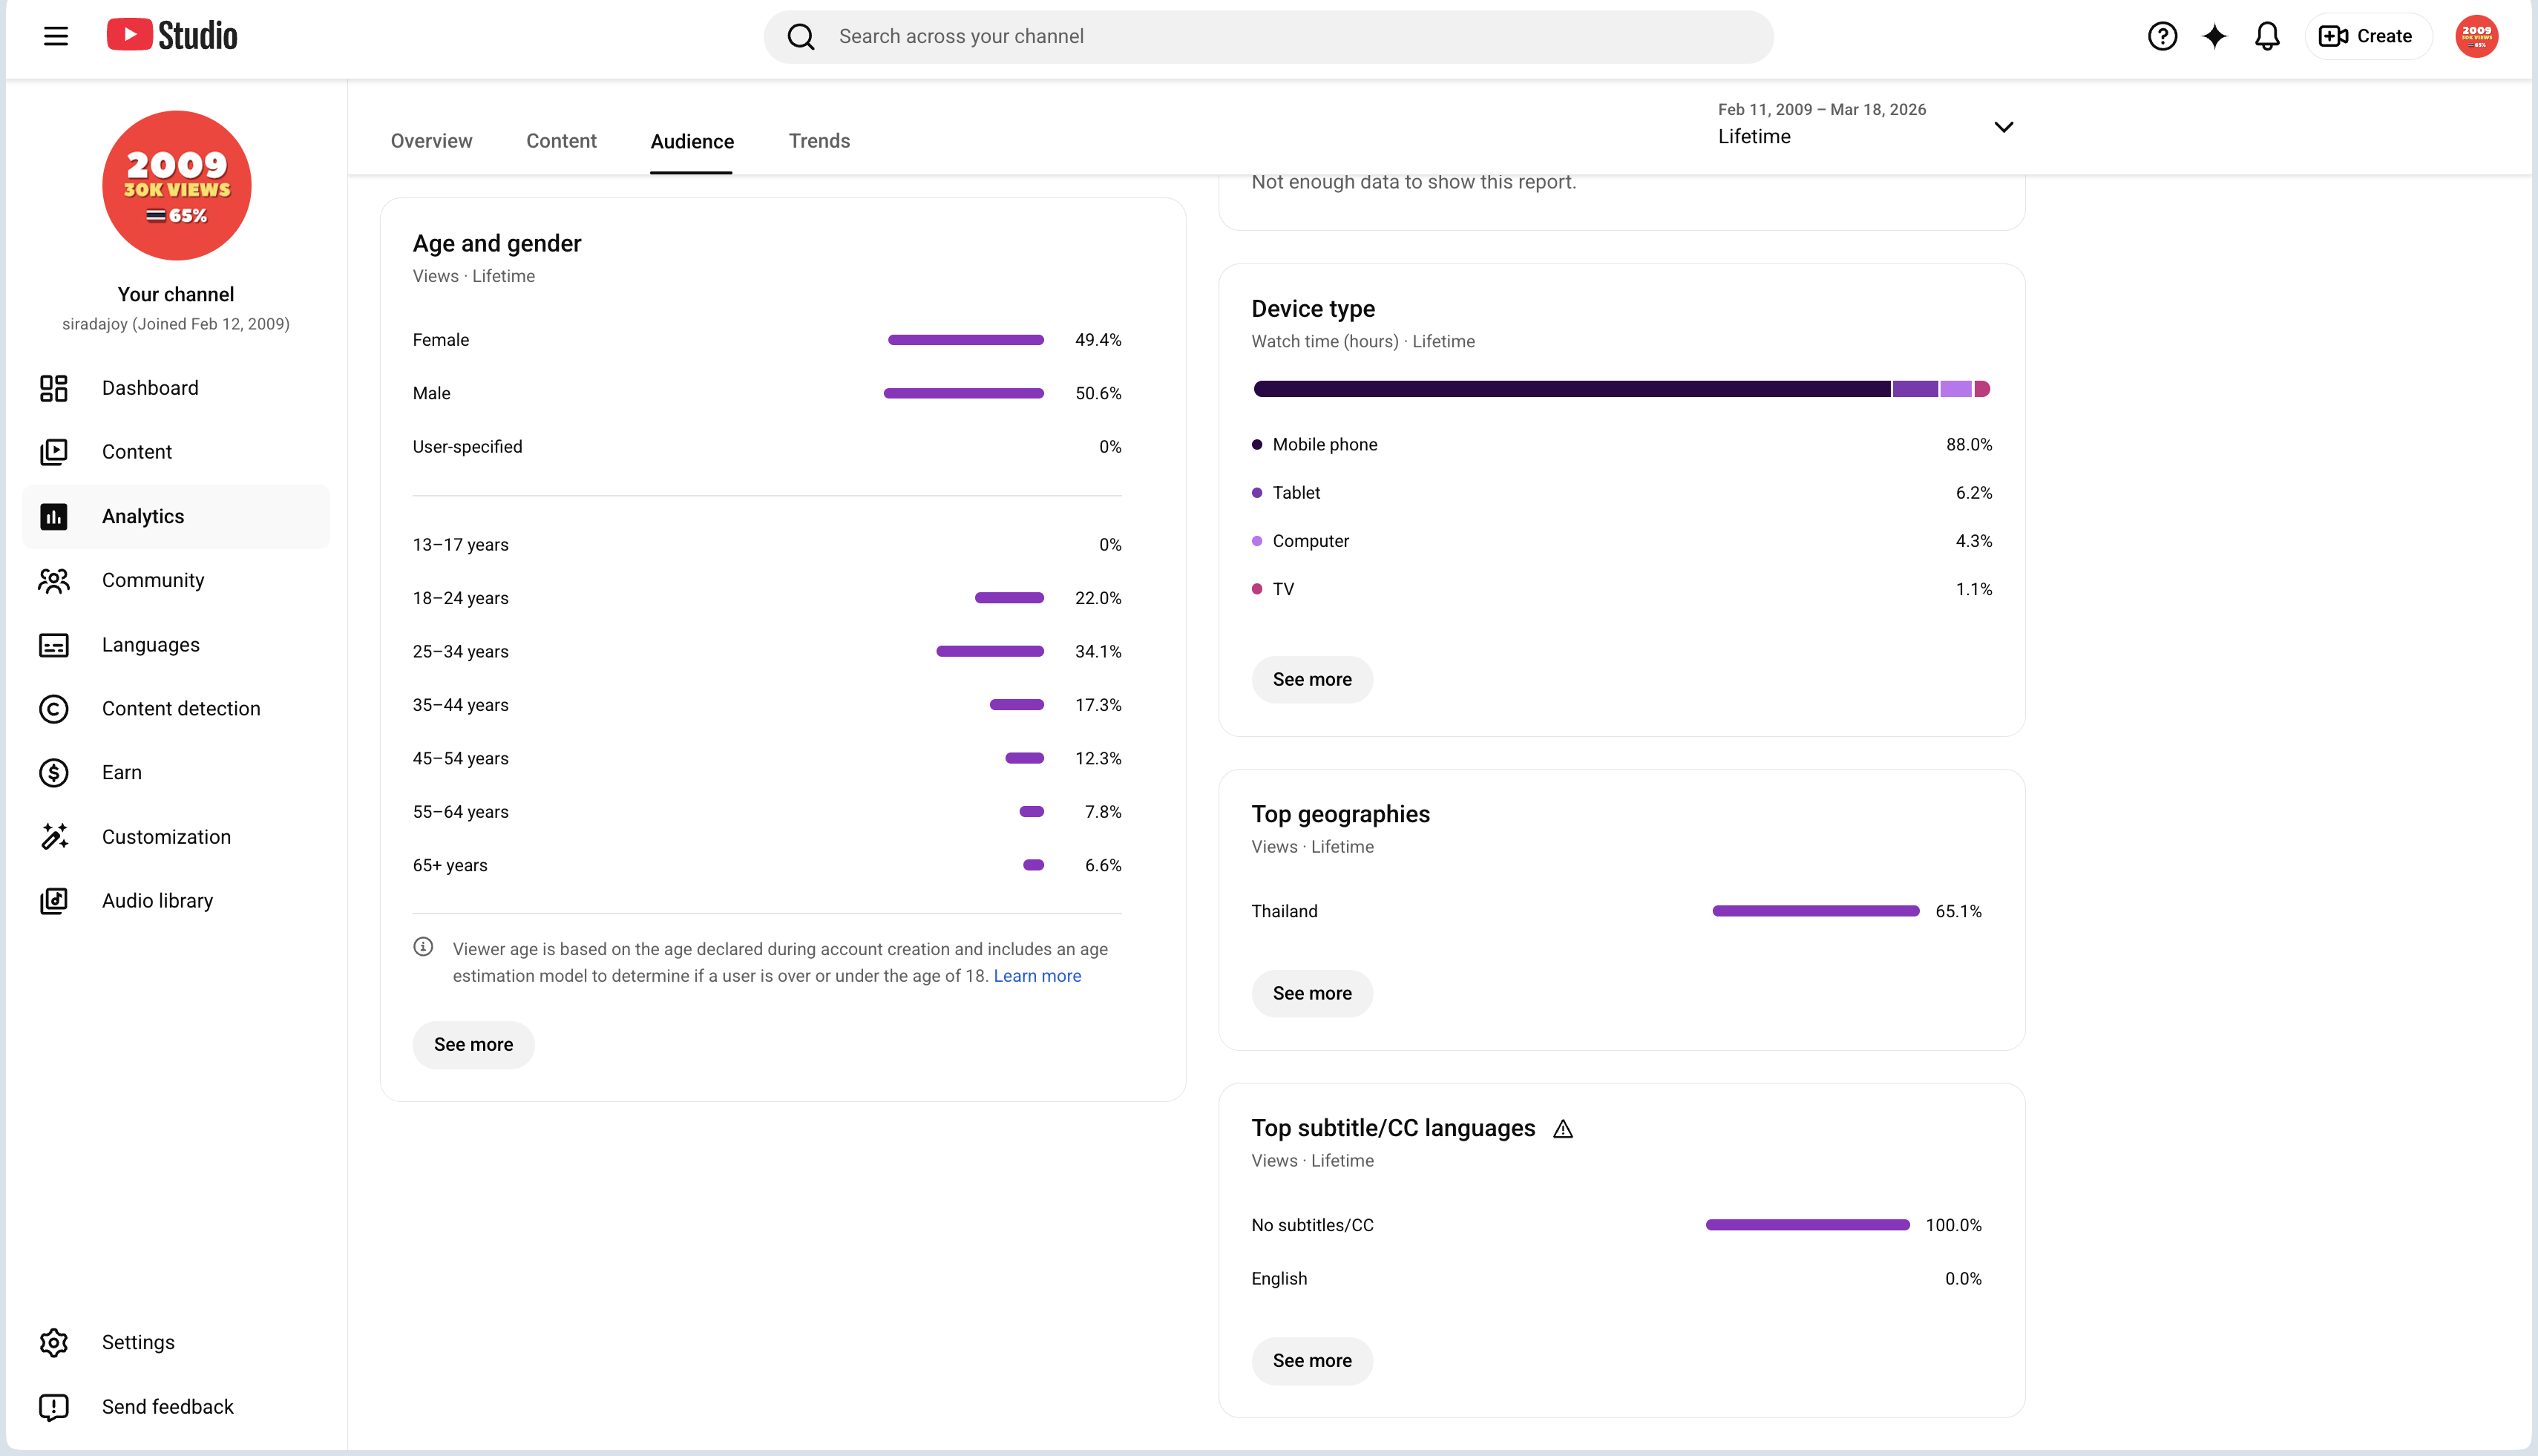Click the Device type stacked bar
The height and width of the screenshot is (1456, 2538).
[1621, 389]
